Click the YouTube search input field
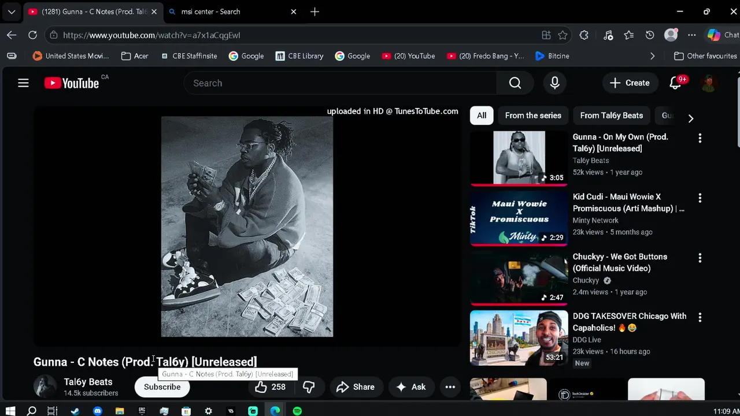740x416 pixels. [340, 83]
